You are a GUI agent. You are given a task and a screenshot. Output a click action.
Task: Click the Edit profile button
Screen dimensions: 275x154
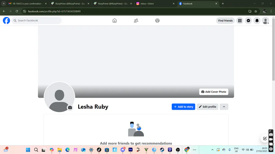point(207,107)
